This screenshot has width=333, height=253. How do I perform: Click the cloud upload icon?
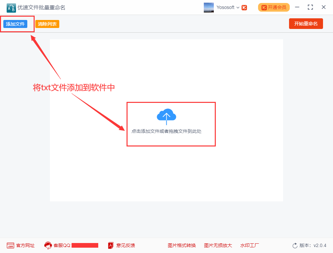coord(166,117)
